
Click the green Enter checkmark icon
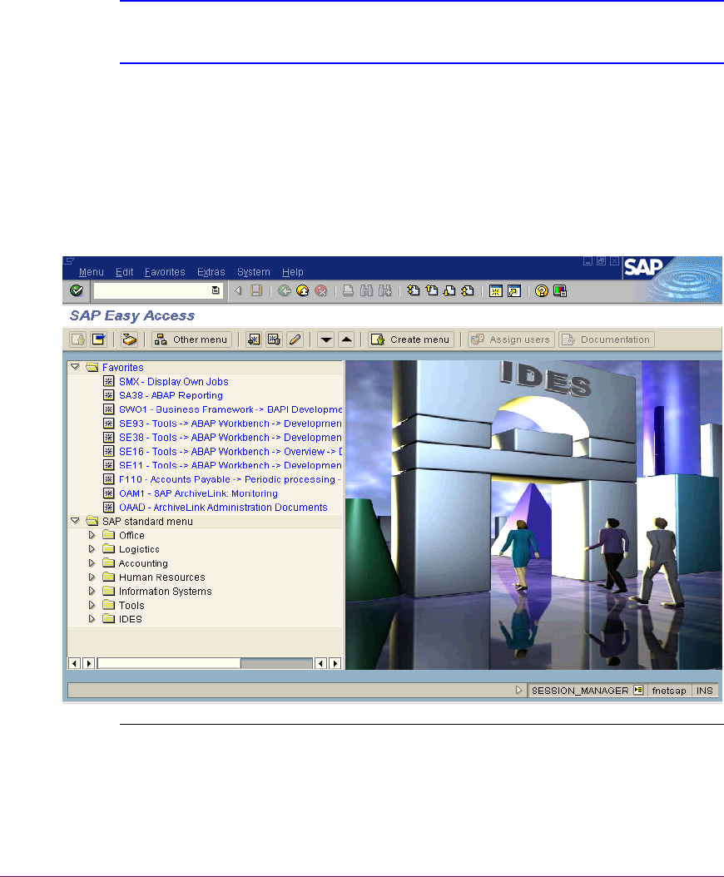click(x=77, y=291)
